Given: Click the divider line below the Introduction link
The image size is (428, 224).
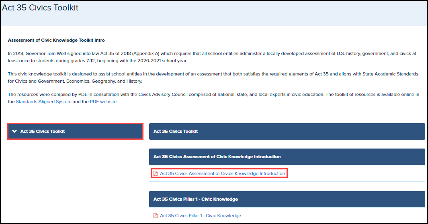Looking at the screenshot, I should coord(287,181).
